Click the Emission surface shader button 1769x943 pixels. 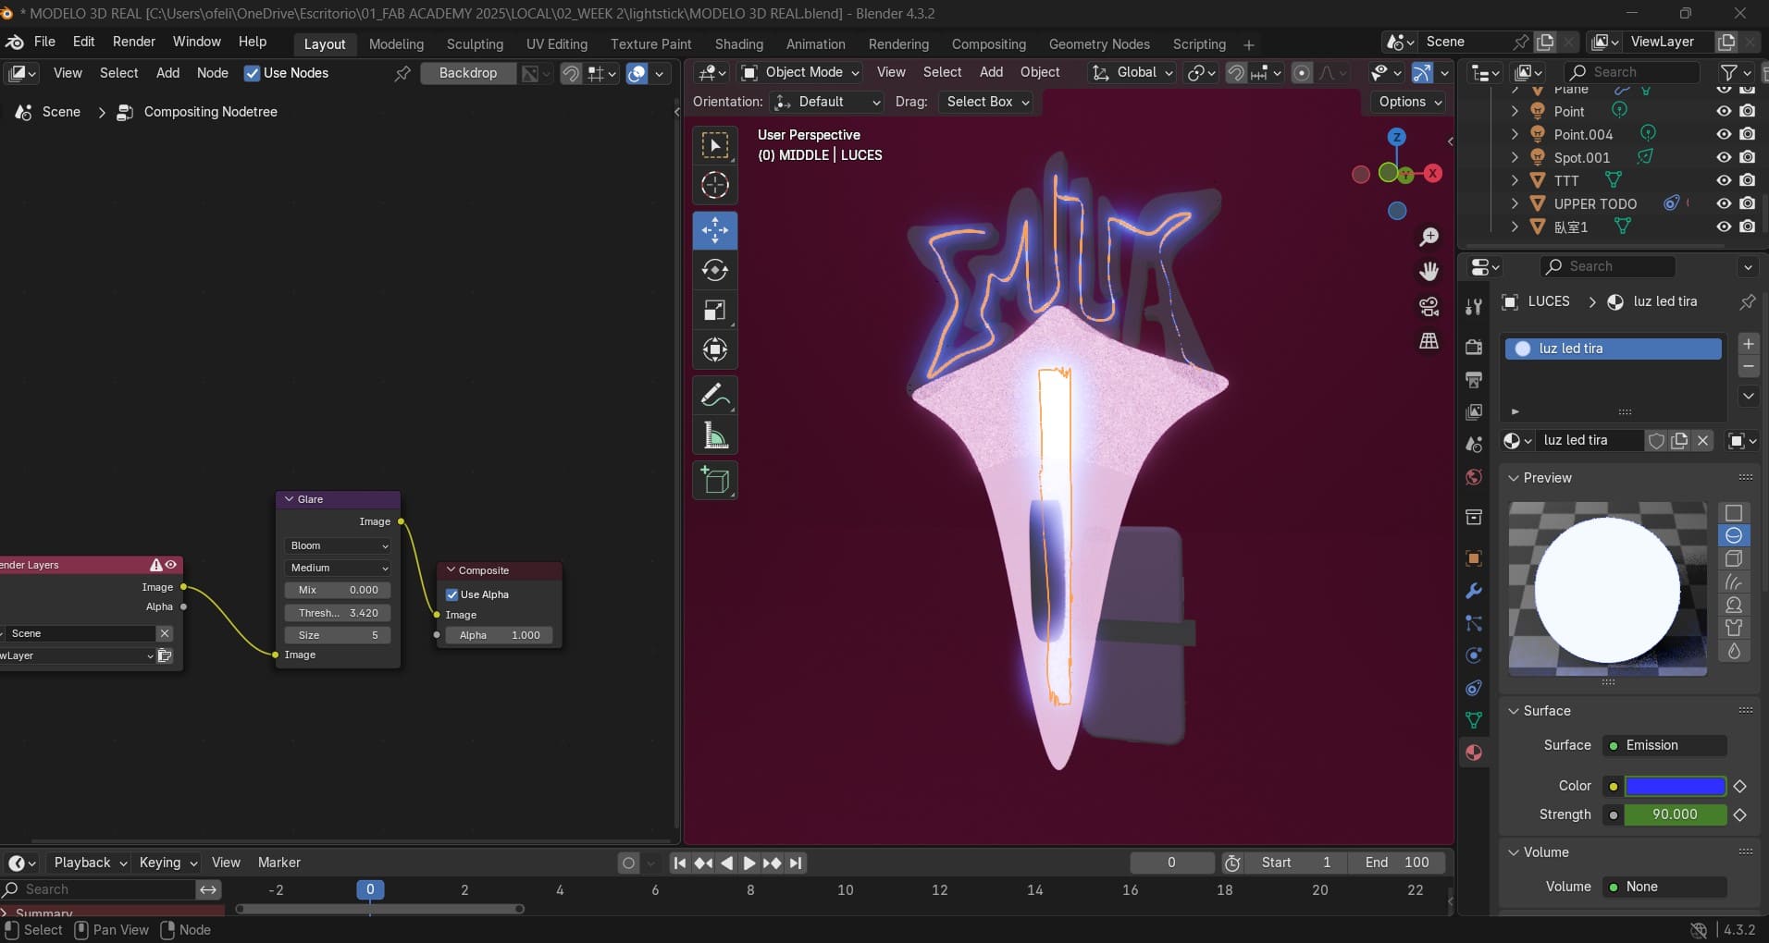pos(1665,745)
